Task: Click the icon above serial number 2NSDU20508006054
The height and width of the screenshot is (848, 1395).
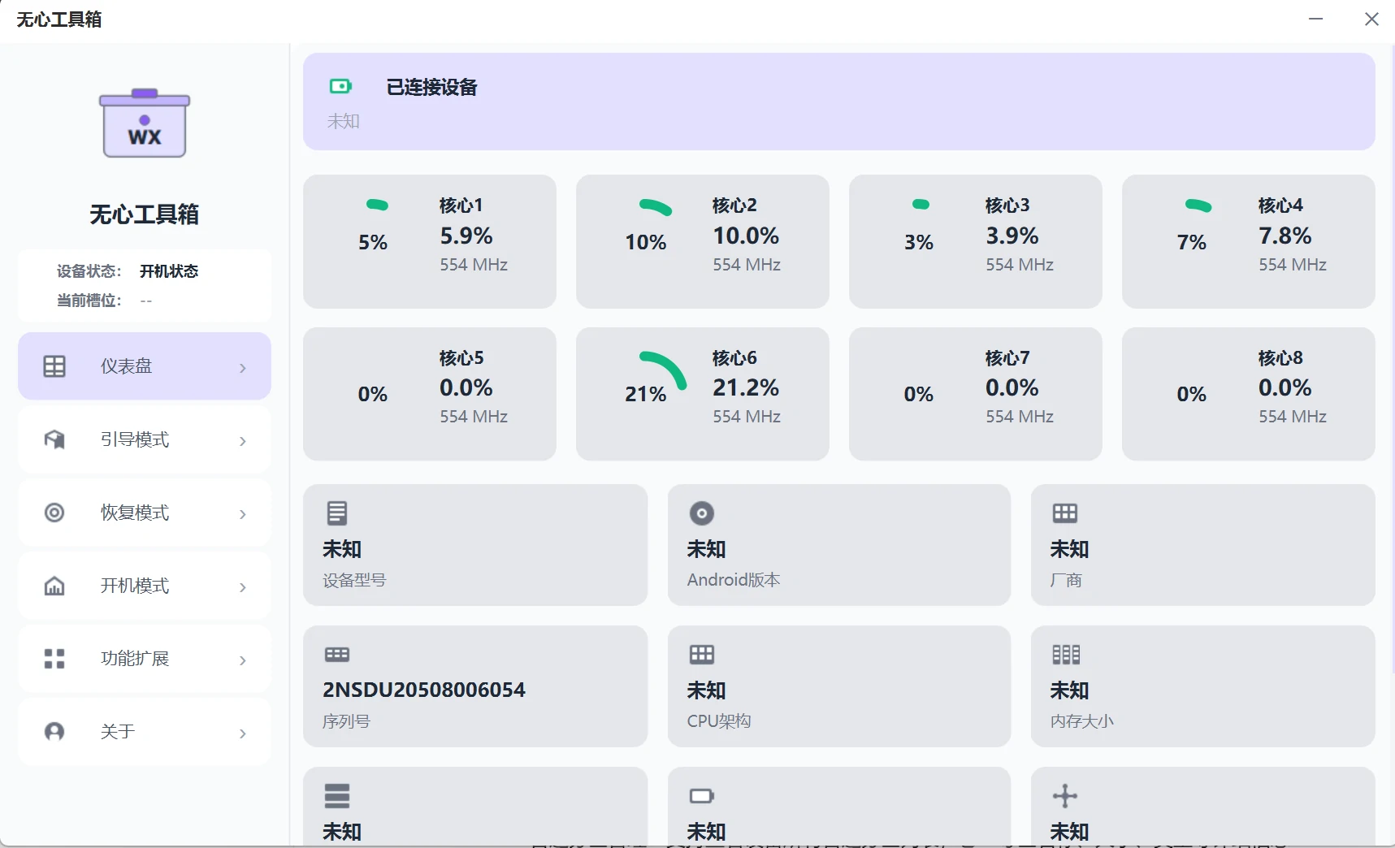Action: point(337,655)
